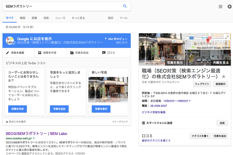Click the blue 写真を表示 button
The width and height of the screenshot is (233, 155).
101,109
